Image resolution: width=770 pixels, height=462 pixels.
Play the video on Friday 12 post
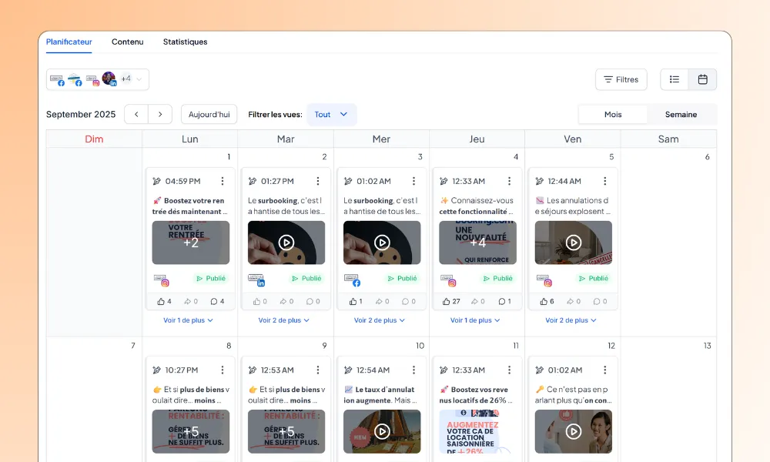[574, 431]
